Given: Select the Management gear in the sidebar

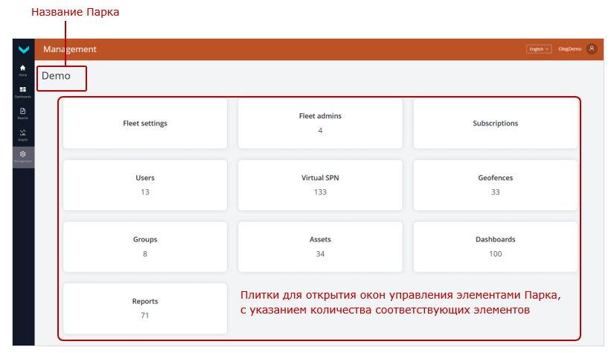Looking at the screenshot, I should coord(23,157).
